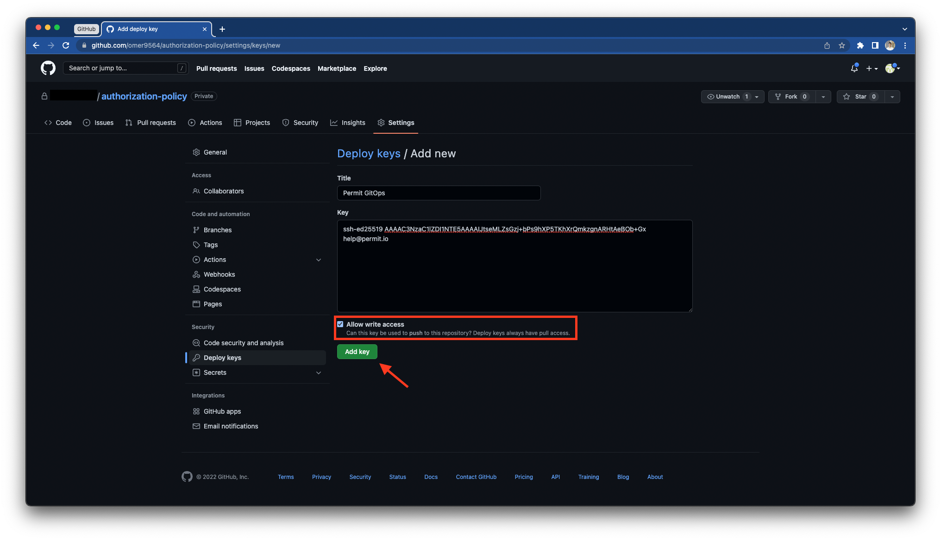Select Code security and analysis

pos(244,343)
